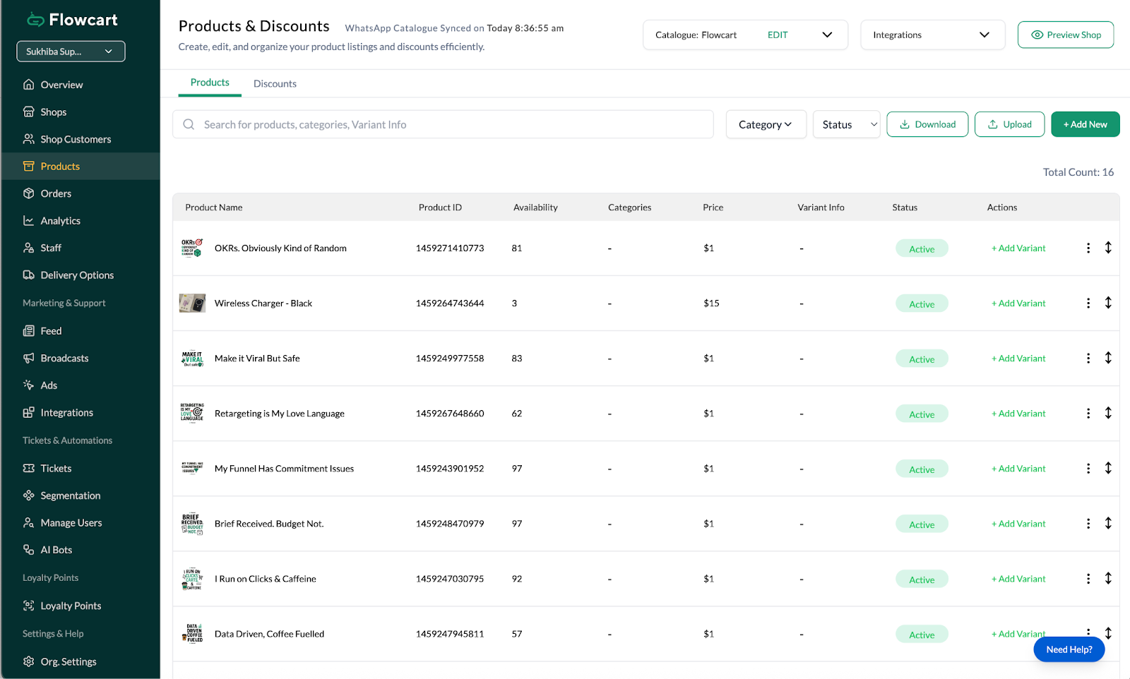Open the Sukhiba Sup... workspace selector
The width and height of the screenshot is (1130, 679).
click(x=71, y=52)
